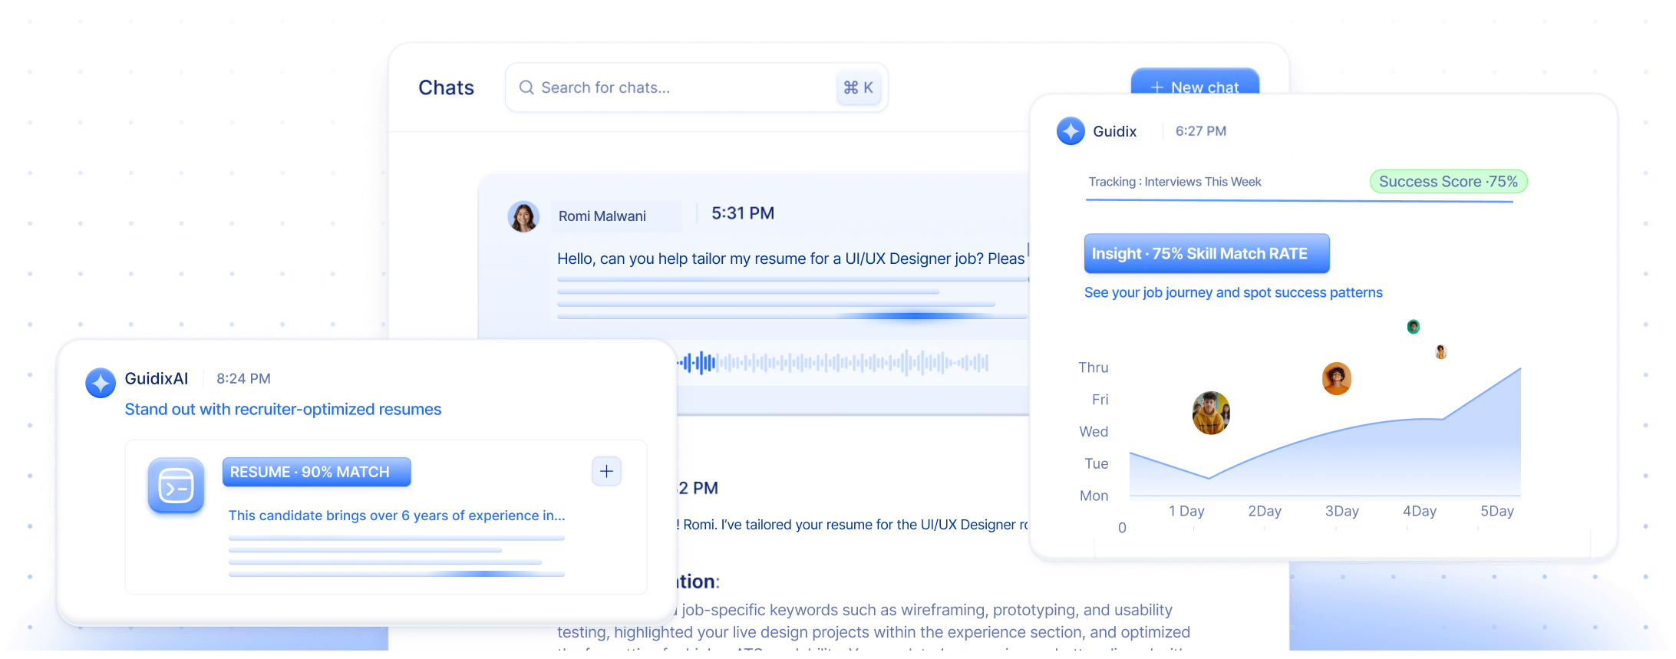Select the Mon axis label
Viewport: 1676px width, 659px height.
[x=1094, y=496]
